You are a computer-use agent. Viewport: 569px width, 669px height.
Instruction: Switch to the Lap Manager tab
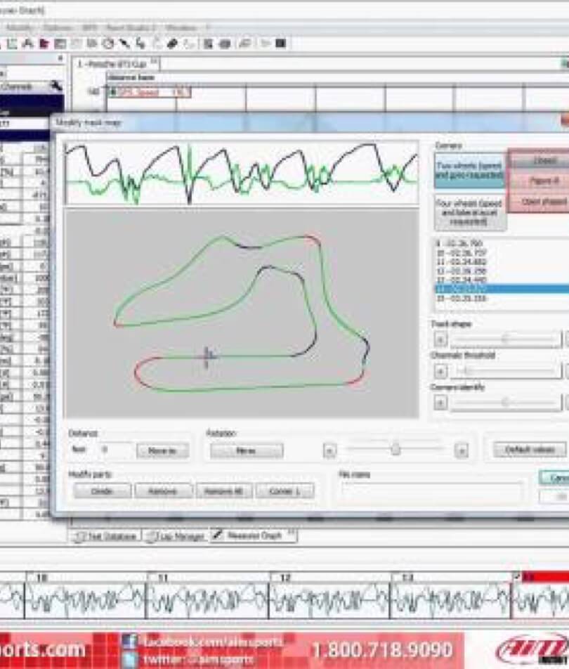coord(174,536)
